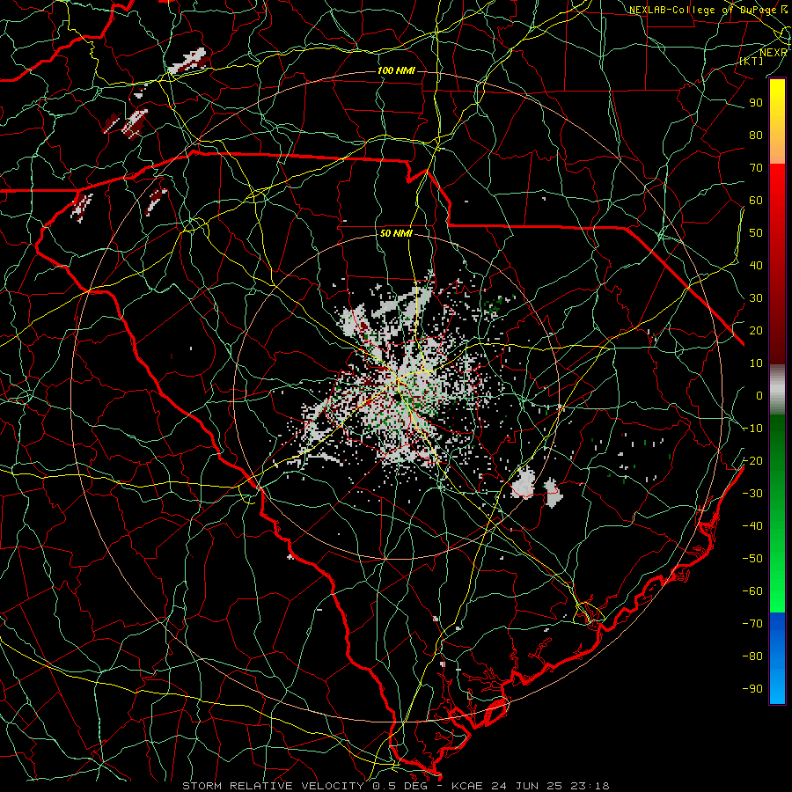Click the "-90" value on velocity scale

[x=752, y=689]
